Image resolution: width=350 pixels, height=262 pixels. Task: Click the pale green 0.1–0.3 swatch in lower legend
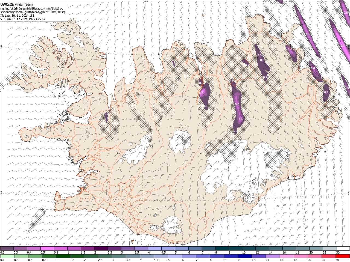click(x=7, y=256)
